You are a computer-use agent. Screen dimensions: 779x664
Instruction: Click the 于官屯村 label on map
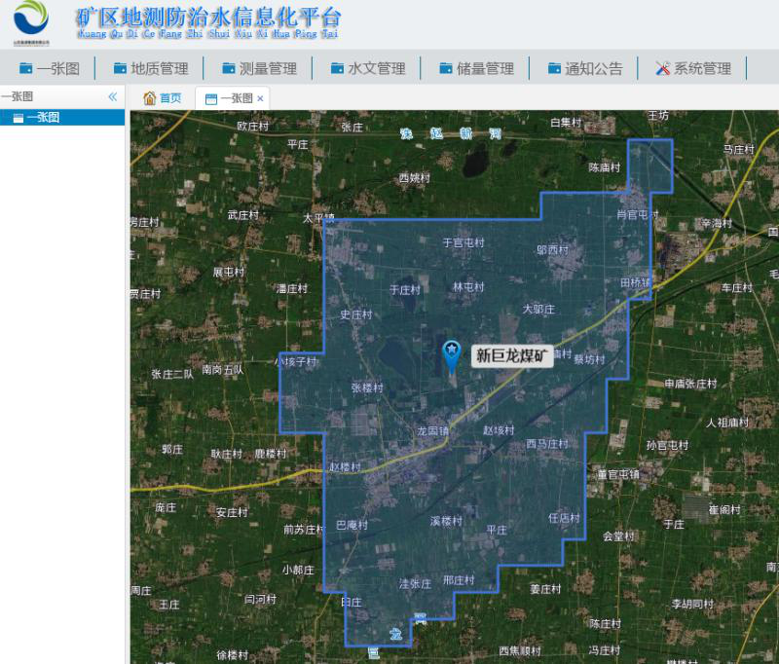tap(464, 242)
